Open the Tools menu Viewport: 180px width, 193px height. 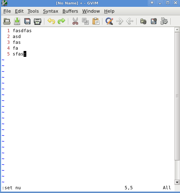33,11
